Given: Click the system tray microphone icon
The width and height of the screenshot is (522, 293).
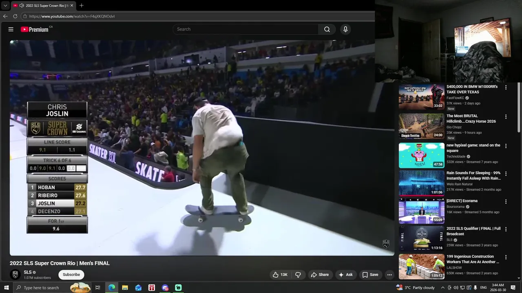Looking at the screenshot, I should click(x=476, y=288).
